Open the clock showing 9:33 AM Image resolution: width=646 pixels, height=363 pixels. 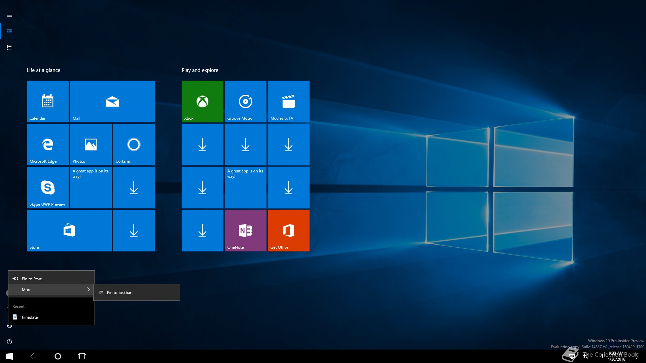(x=616, y=356)
